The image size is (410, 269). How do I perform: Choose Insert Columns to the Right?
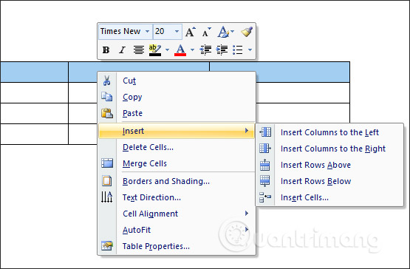(329, 149)
